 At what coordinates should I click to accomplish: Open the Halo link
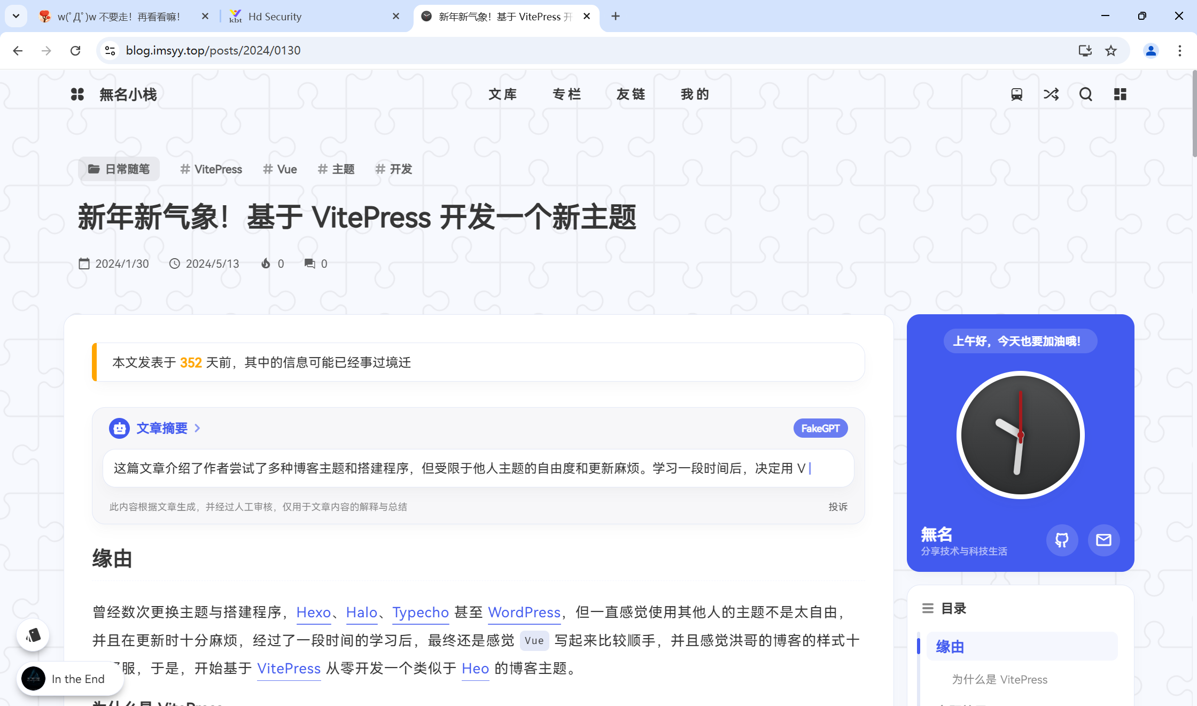pos(362,612)
